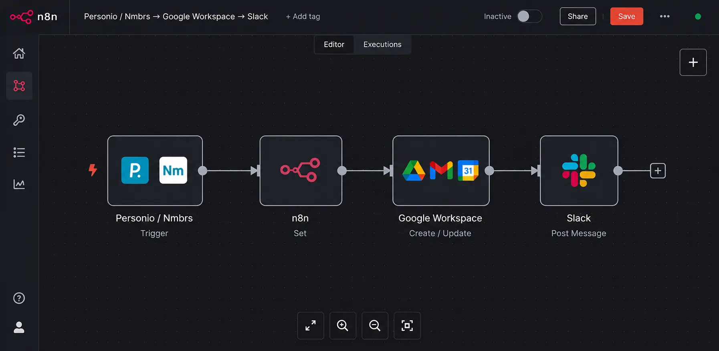This screenshot has height=351, width=719.
Task: Zoom in on the canvas
Action: pyautogui.click(x=343, y=325)
